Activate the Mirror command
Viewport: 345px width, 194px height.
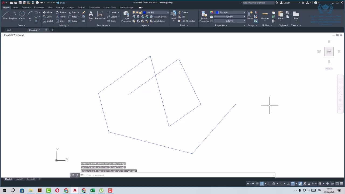[x=61, y=17]
